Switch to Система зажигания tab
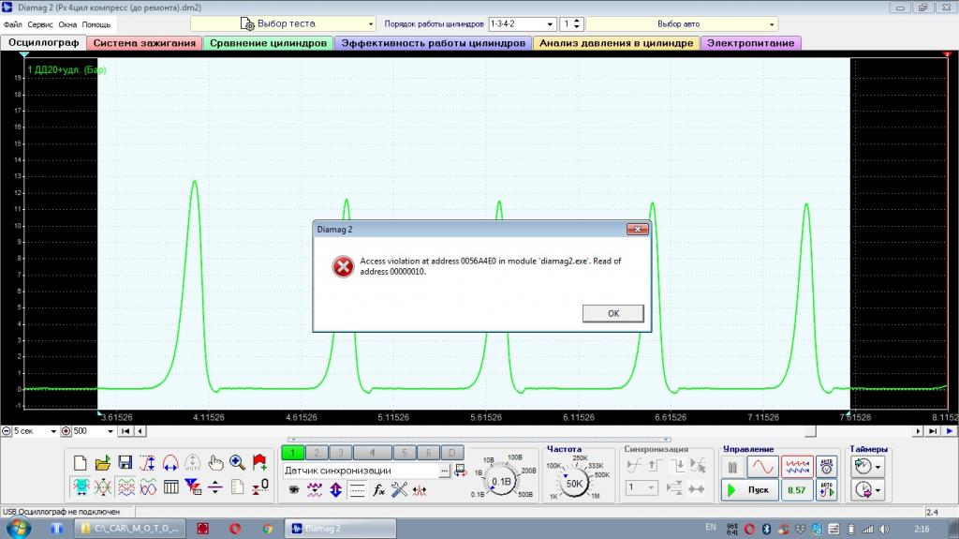Screen dimensions: 959x539 click(x=144, y=43)
